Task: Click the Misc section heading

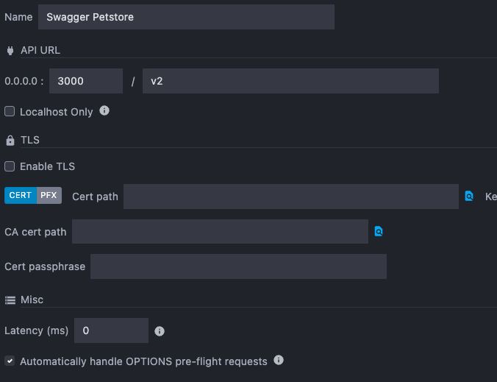Action: [32, 300]
